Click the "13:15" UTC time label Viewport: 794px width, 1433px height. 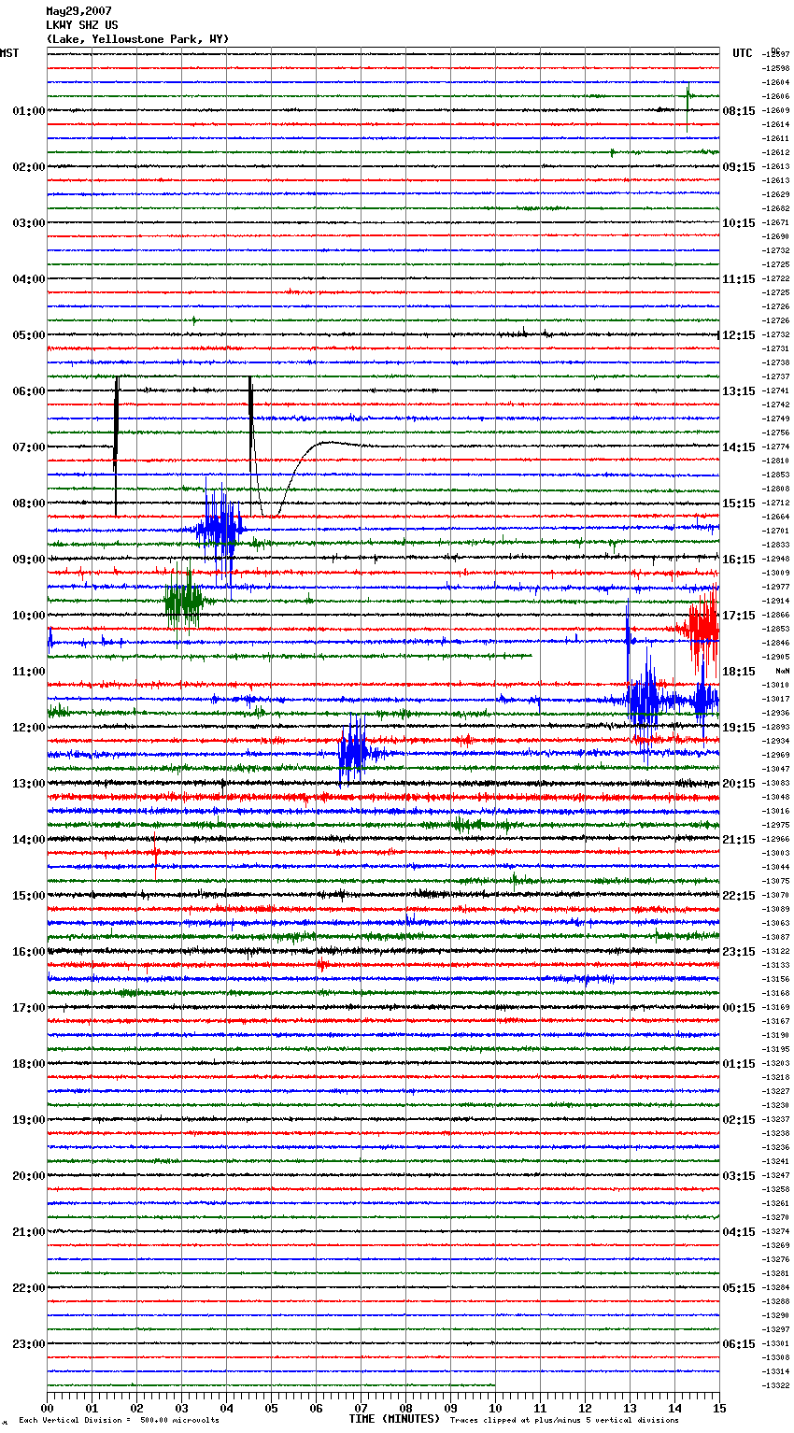click(x=739, y=391)
